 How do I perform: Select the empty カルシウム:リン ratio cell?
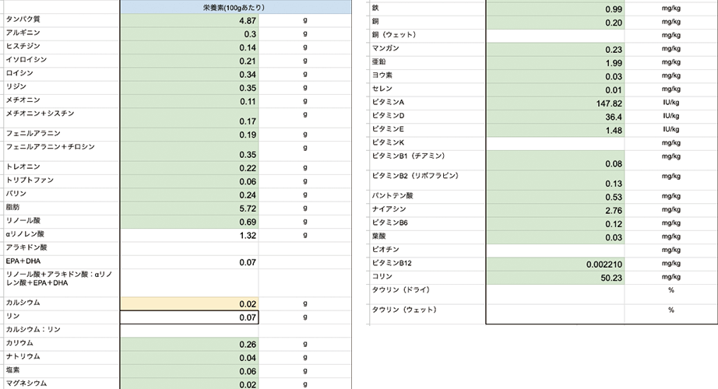tap(189, 330)
